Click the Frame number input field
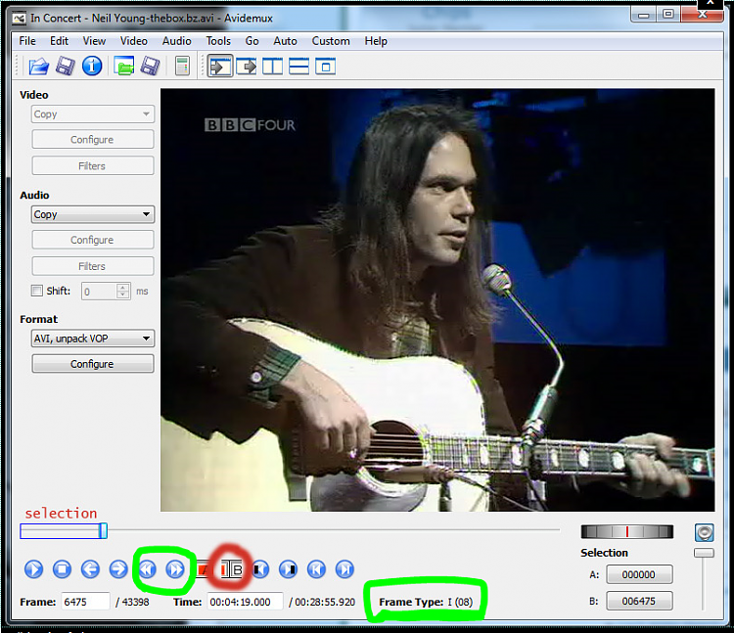This screenshot has width=734, height=633. (x=86, y=602)
